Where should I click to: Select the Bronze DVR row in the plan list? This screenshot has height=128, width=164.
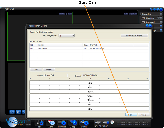pyautogui.click(x=89, y=49)
